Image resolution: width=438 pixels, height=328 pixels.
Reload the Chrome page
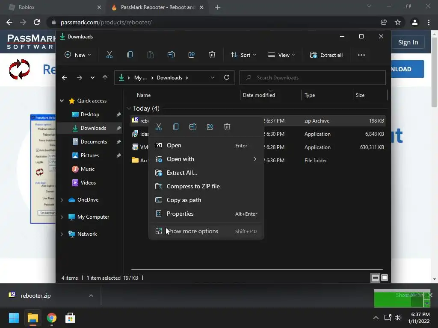click(x=37, y=22)
